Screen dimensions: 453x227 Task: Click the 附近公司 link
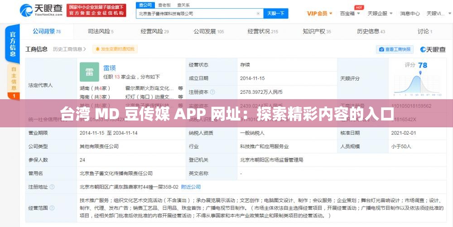click(x=191, y=187)
